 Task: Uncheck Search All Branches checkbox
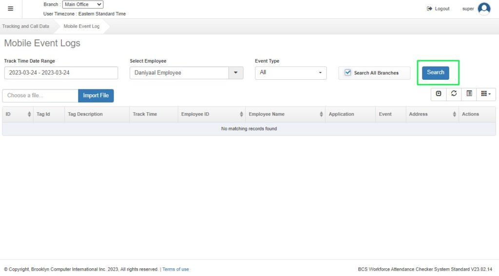pos(348,72)
